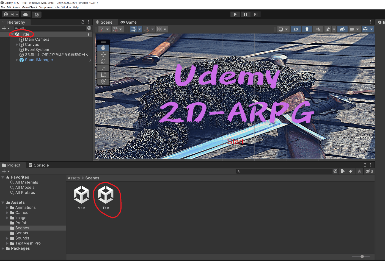This screenshot has height=261, width=385.
Task: Toggle scene audio mute
Action: pyautogui.click(x=318, y=29)
